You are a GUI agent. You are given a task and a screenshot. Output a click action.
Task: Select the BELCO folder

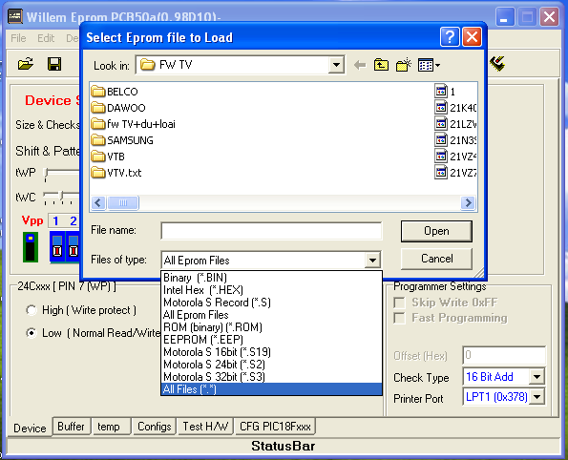point(115,92)
